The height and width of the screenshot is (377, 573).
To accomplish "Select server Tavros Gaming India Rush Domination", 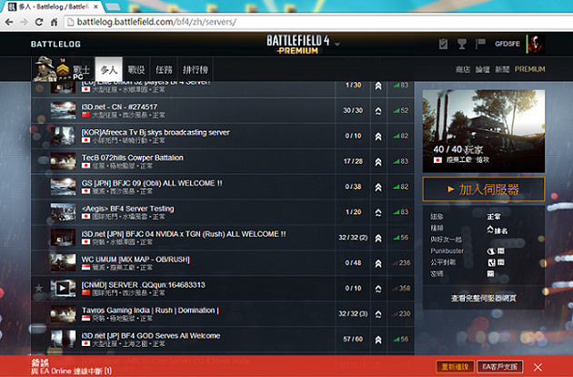I will click(x=222, y=313).
